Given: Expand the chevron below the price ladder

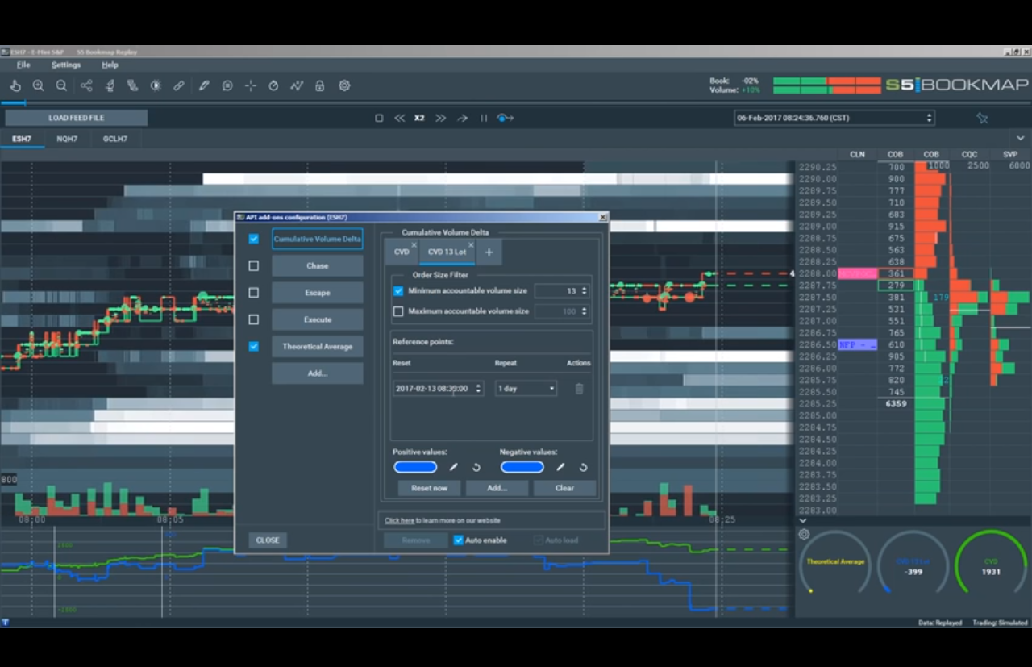Looking at the screenshot, I should click(x=803, y=520).
